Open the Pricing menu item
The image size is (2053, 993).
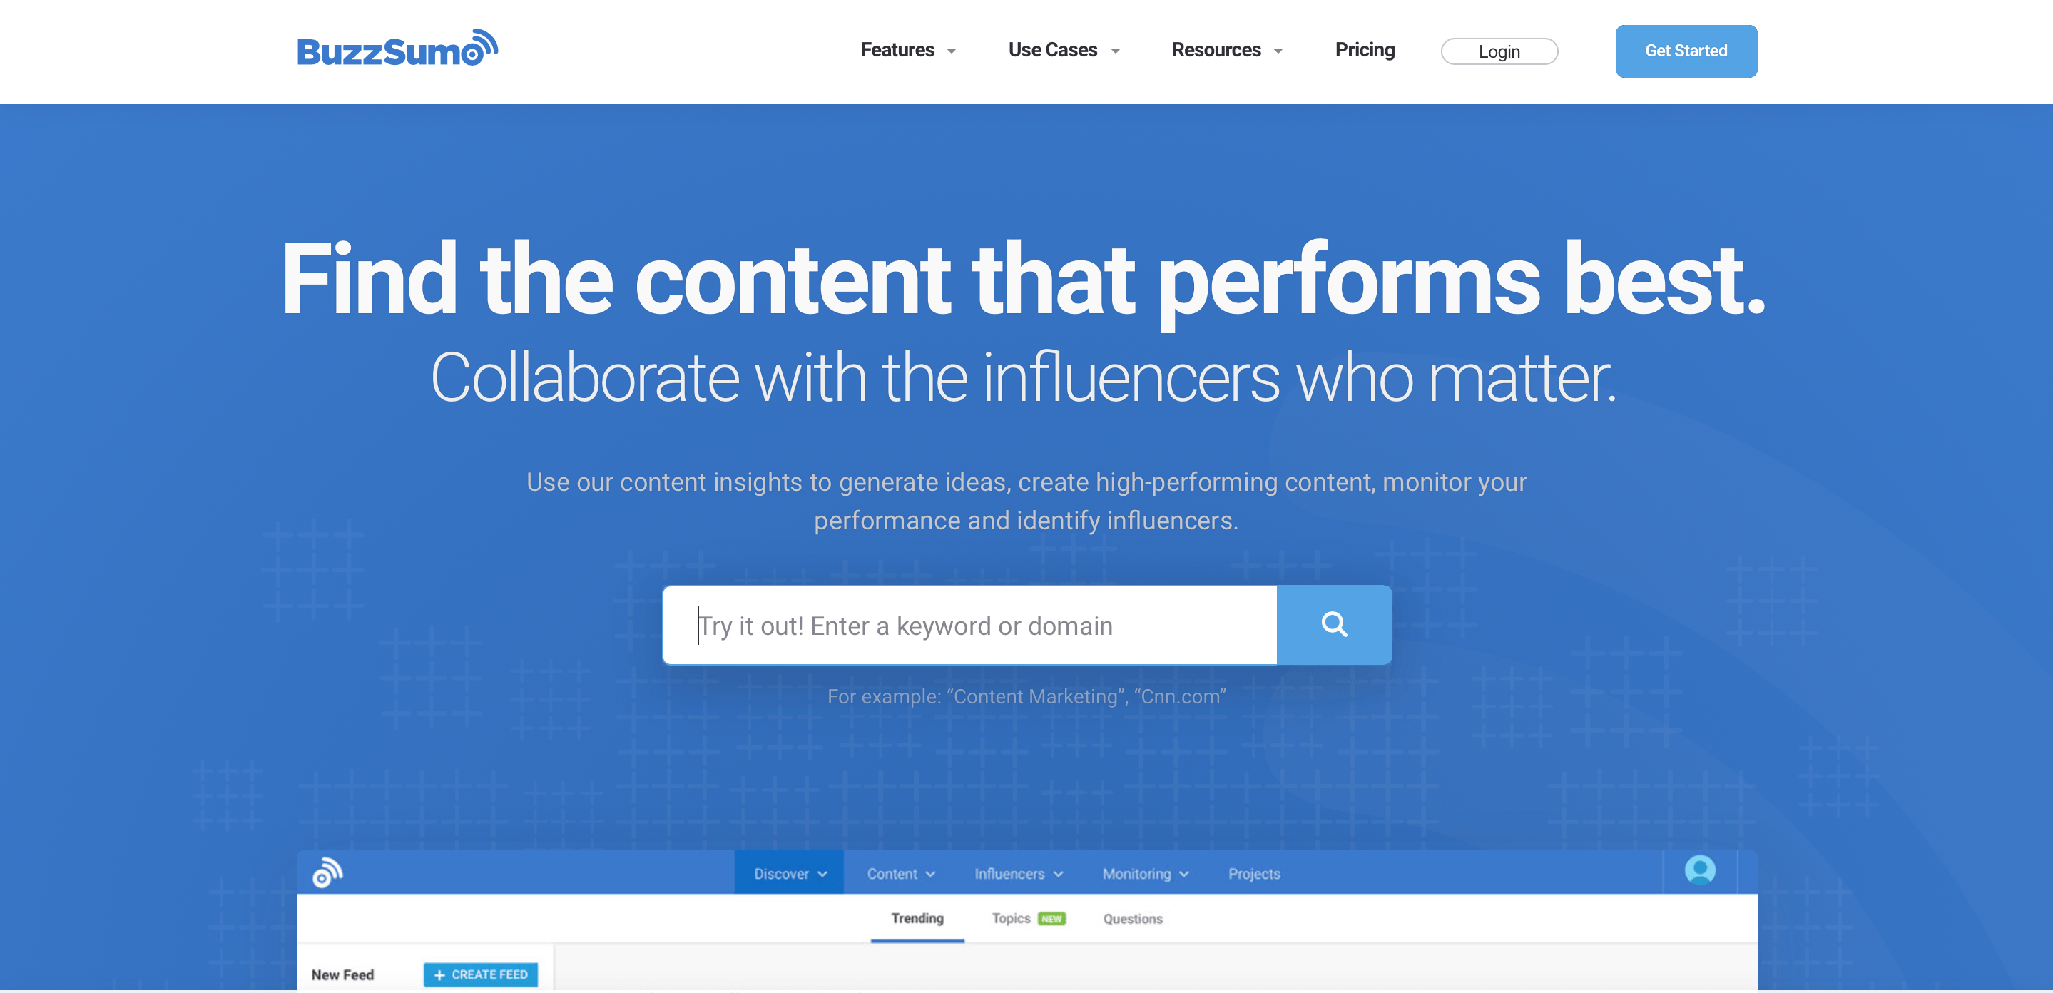point(1365,50)
